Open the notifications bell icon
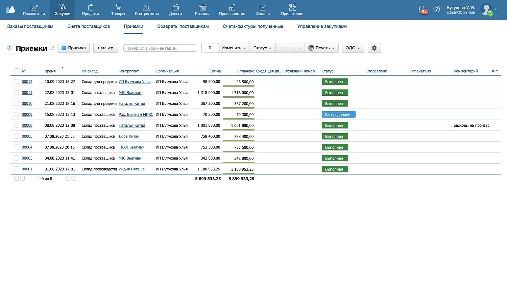Screen dimensions: 507x287 [x=422, y=9]
